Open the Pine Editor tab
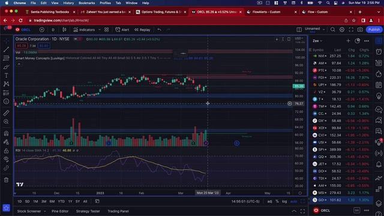 (60, 211)
